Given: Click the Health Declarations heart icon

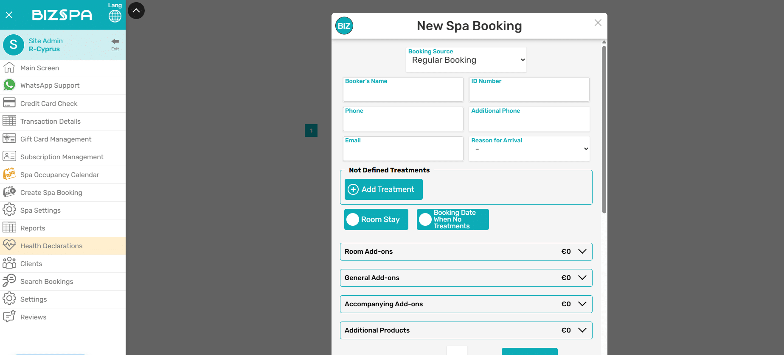Looking at the screenshot, I should 9,245.
